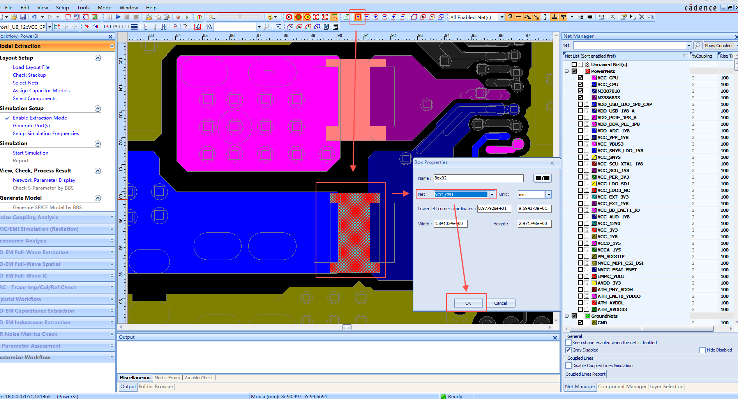Collapse the Simulation Setup section
The height and width of the screenshot is (399, 738).
(98, 108)
